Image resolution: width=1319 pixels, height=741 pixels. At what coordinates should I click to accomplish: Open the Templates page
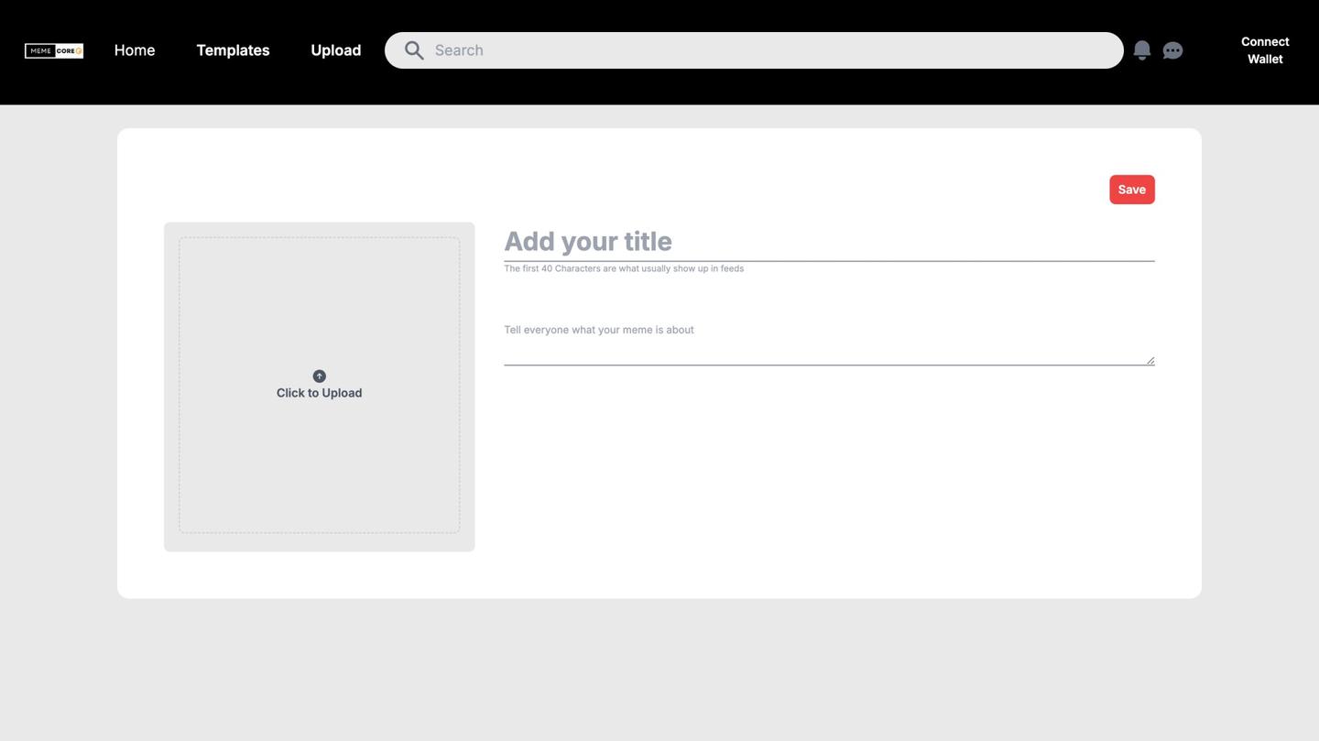[233, 50]
